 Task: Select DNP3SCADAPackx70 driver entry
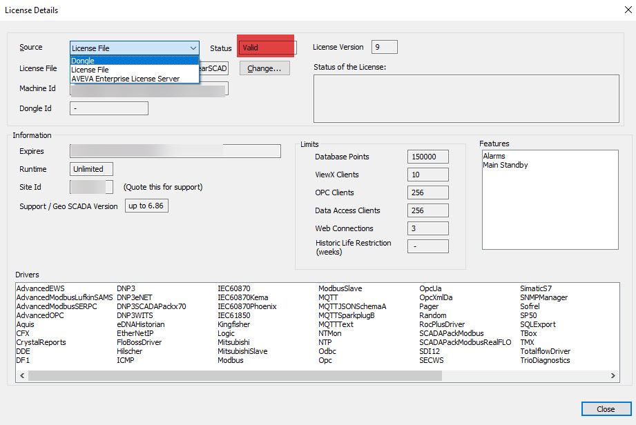pyautogui.click(x=151, y=306)
